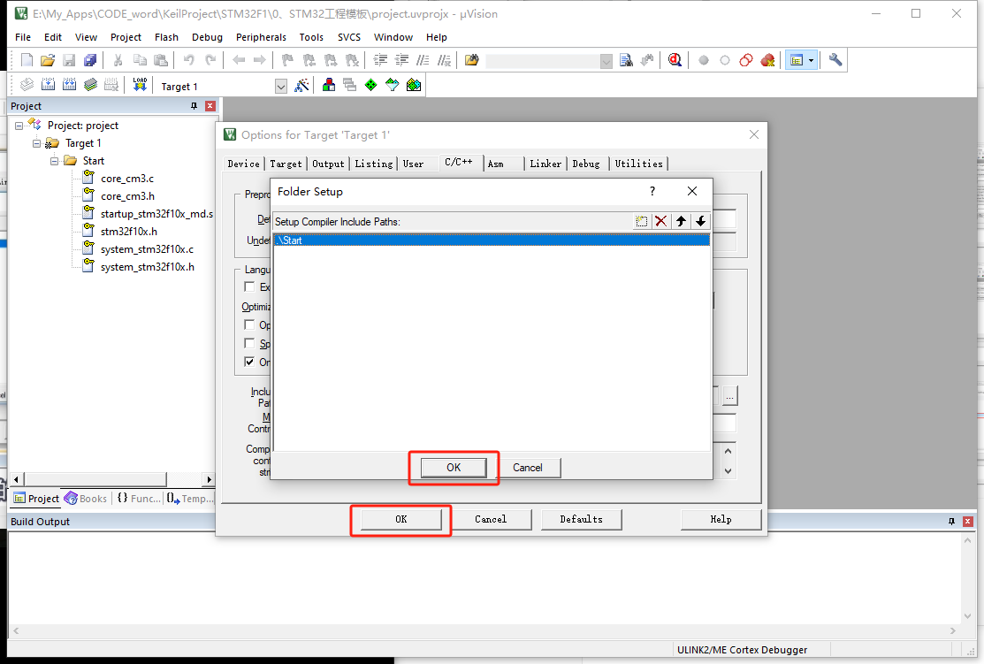This screenshot has height=664, width=984.
Task: Create a new file with toolbar icon
Action: 27,60
